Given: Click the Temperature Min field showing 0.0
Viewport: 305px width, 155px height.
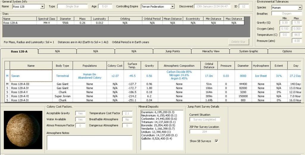Looking at the screenshot, I should (x=284, y=35).
